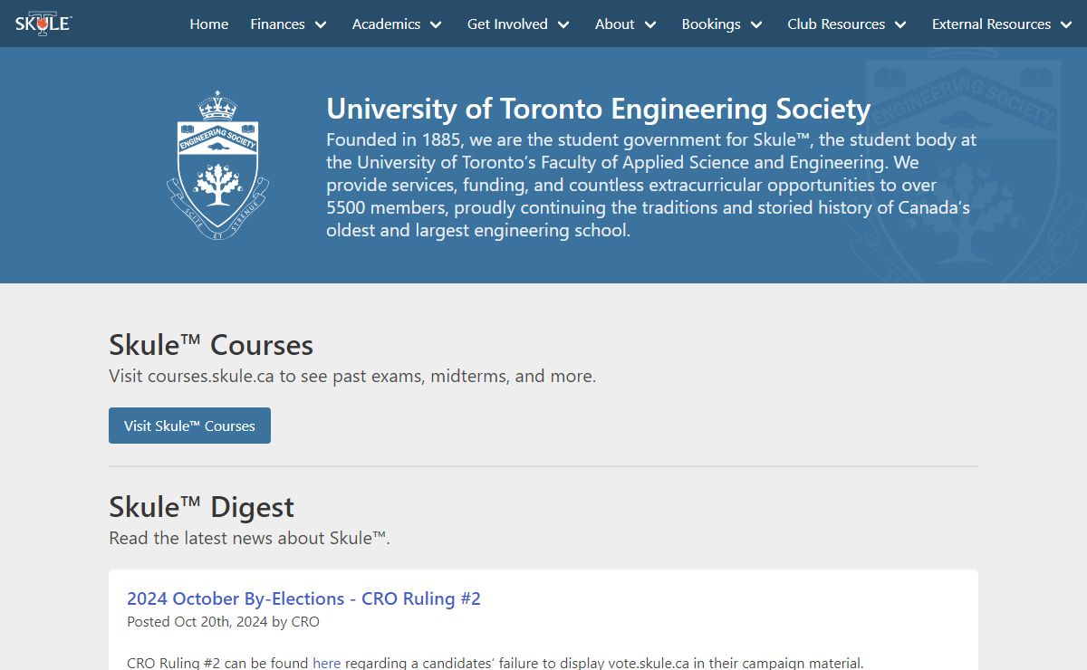Expand the External Resources dropdown chevron

tap(1067, 25)
